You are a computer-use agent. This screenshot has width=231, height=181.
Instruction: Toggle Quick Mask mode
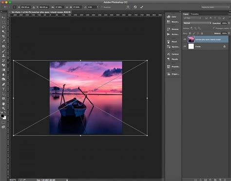[3, 122]
